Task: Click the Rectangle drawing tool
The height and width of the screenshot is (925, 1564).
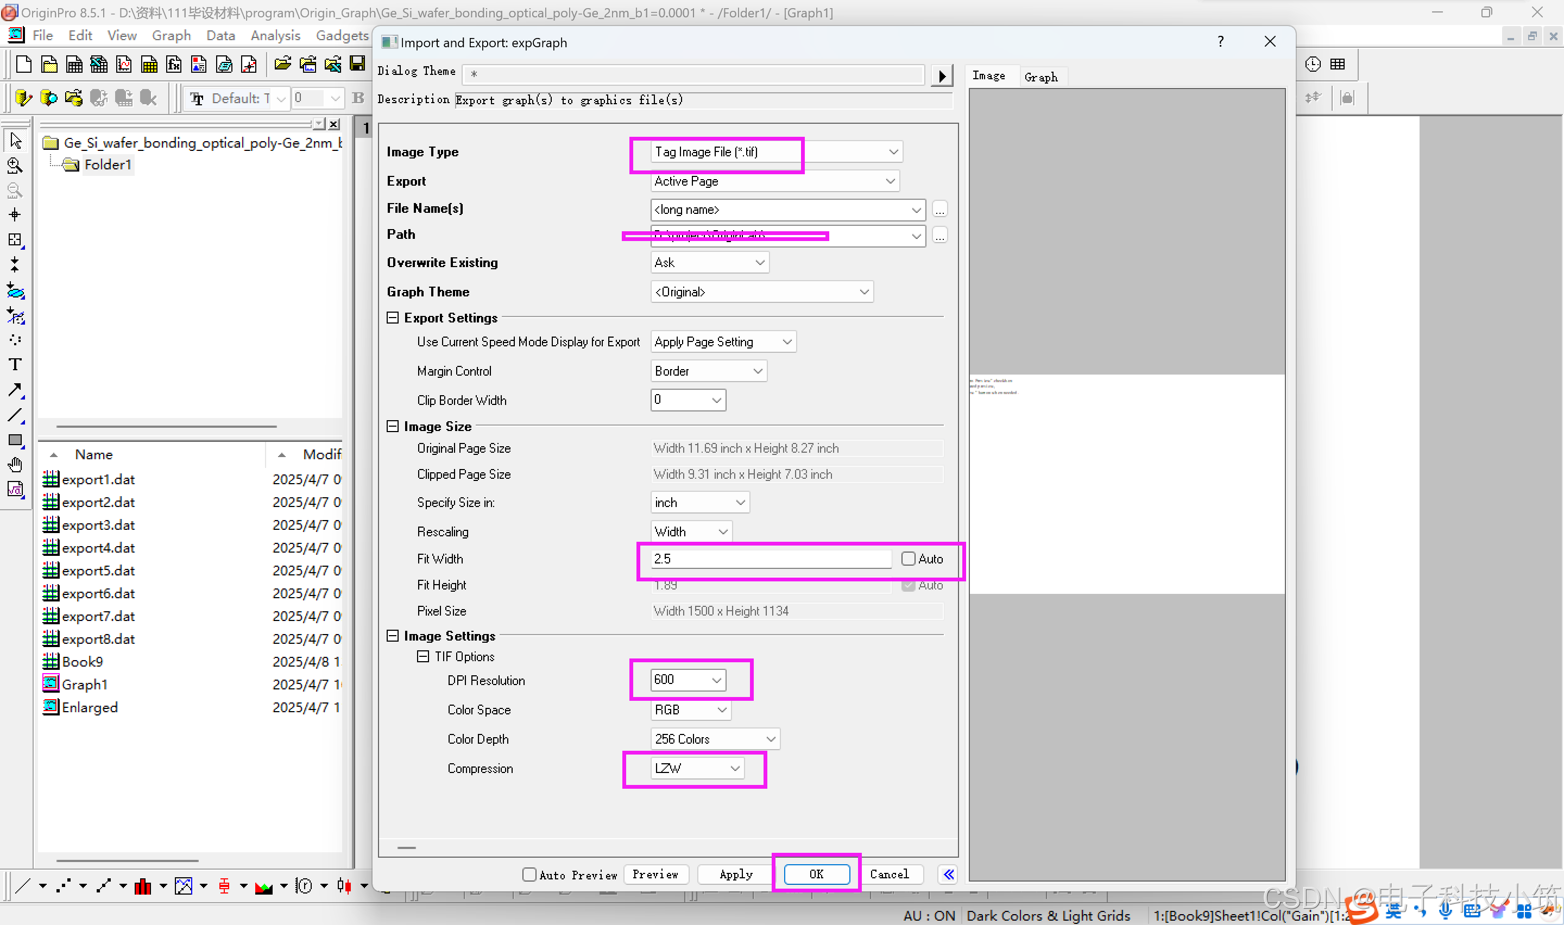Action: click(15, 440)
